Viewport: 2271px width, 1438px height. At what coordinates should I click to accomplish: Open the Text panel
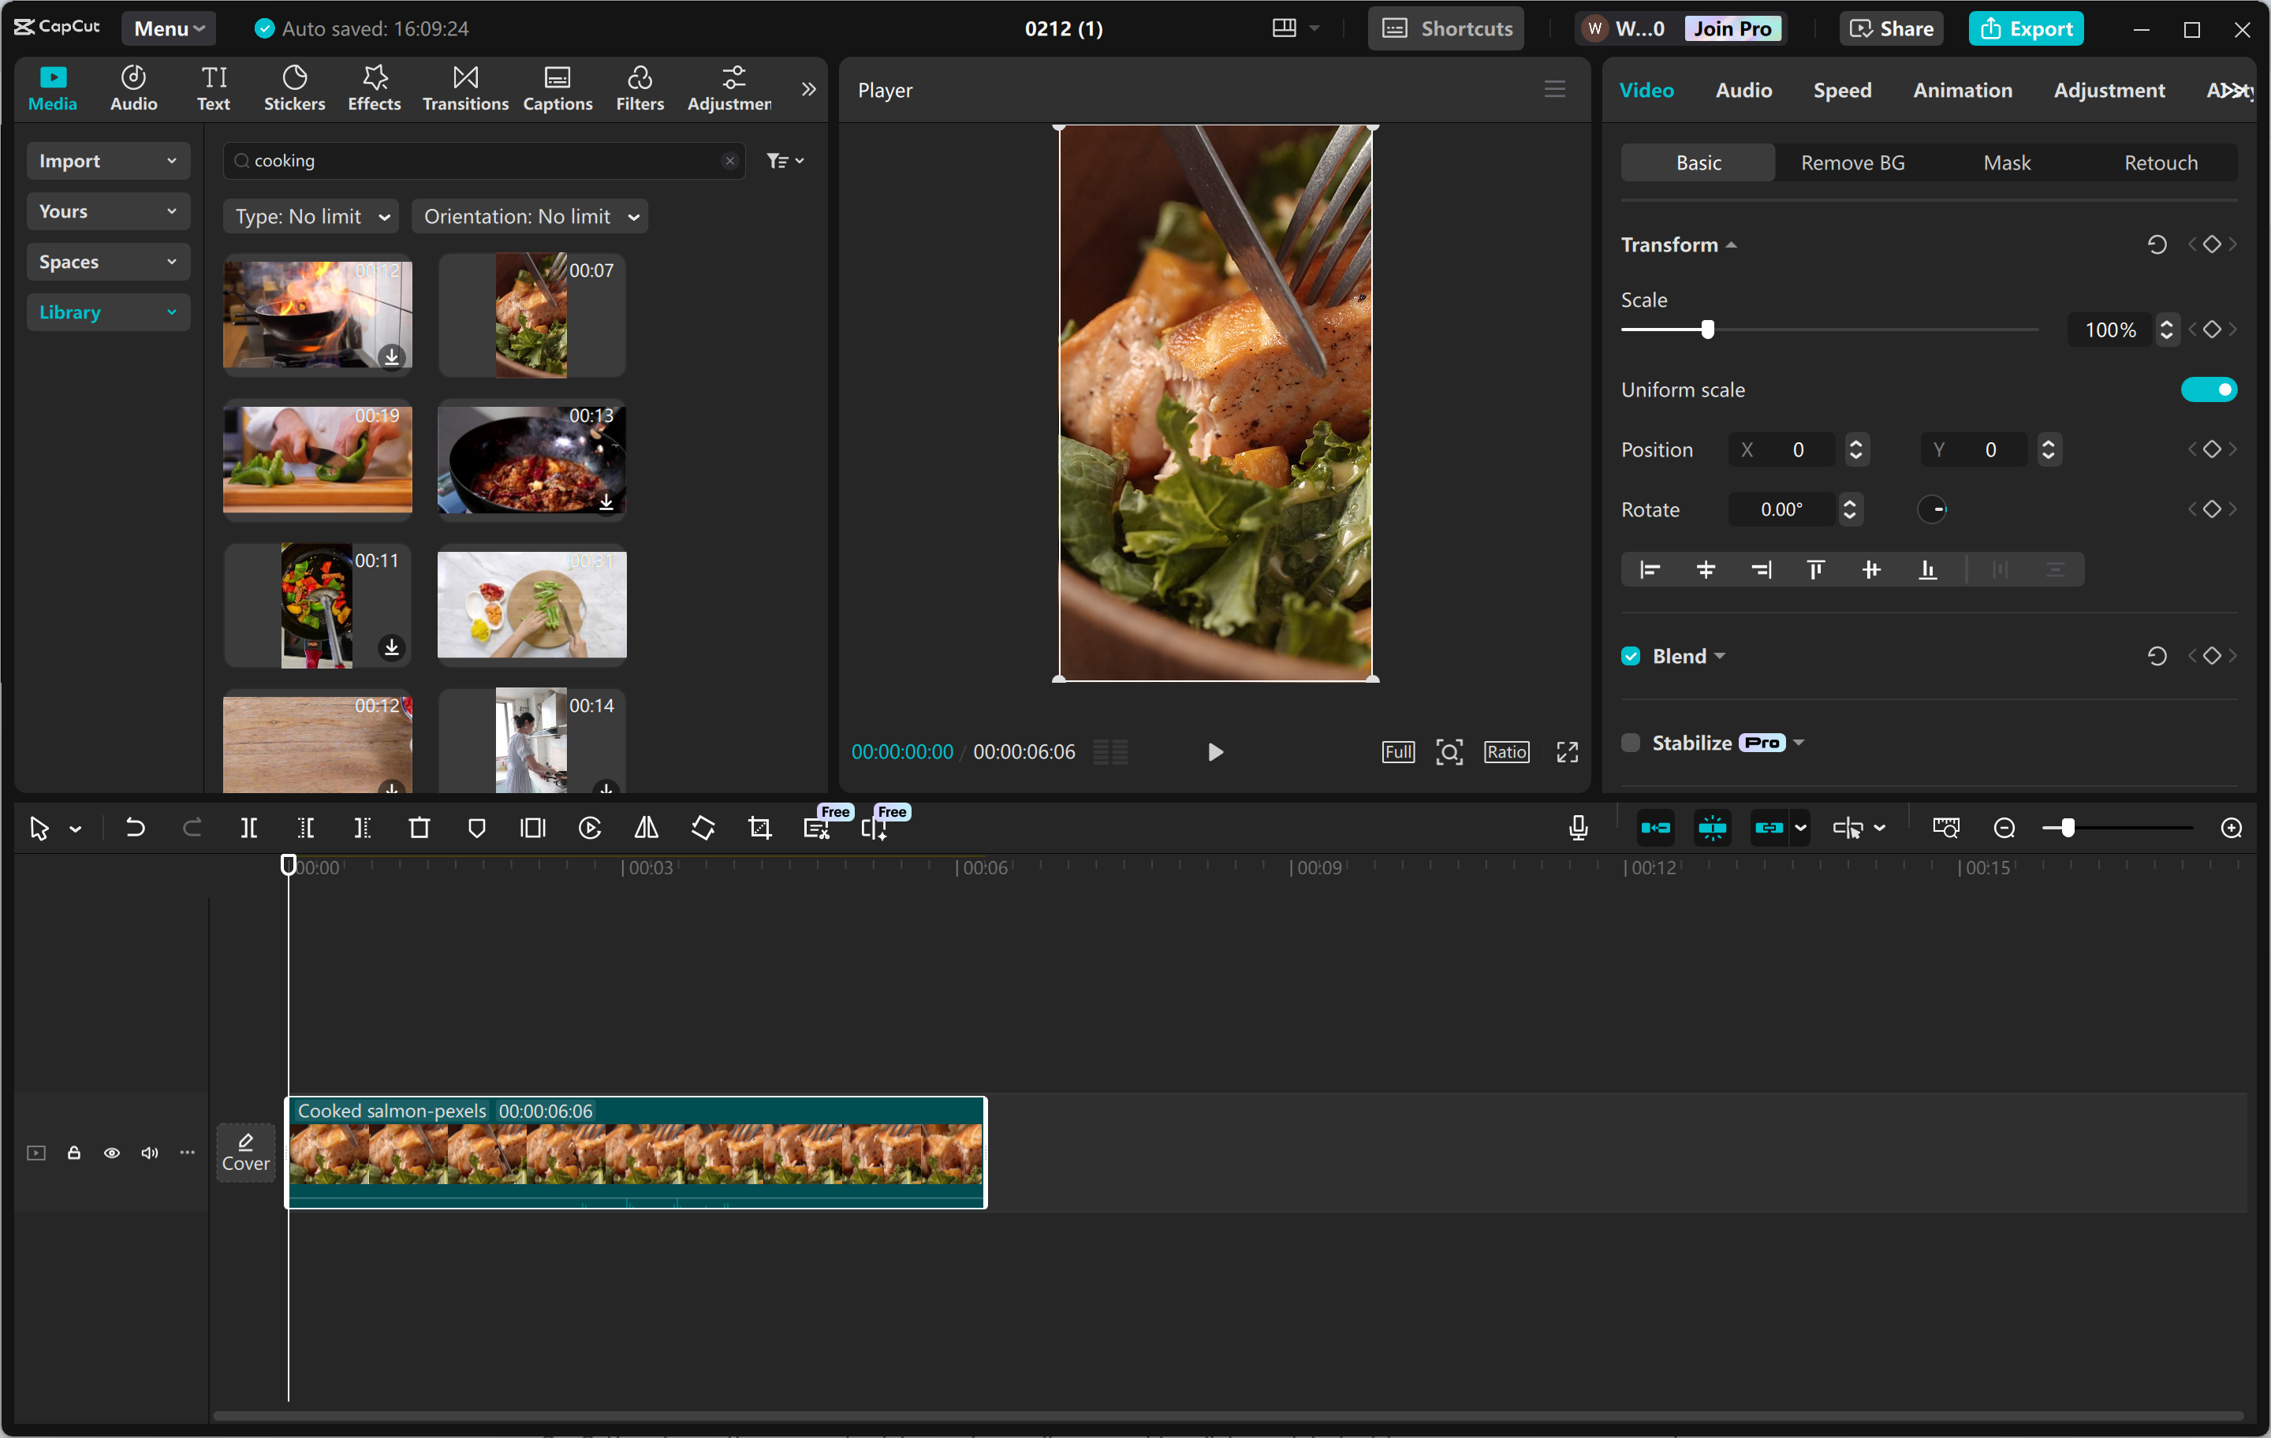(x=213, y=87)
